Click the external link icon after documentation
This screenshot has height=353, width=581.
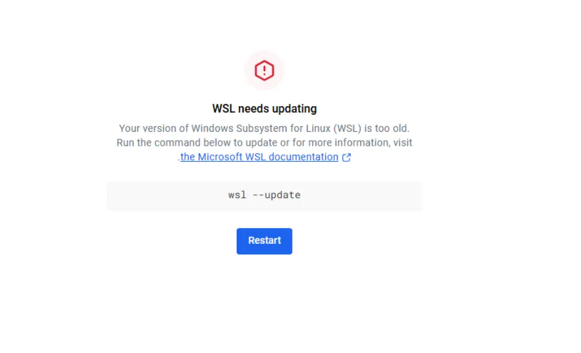347,158
